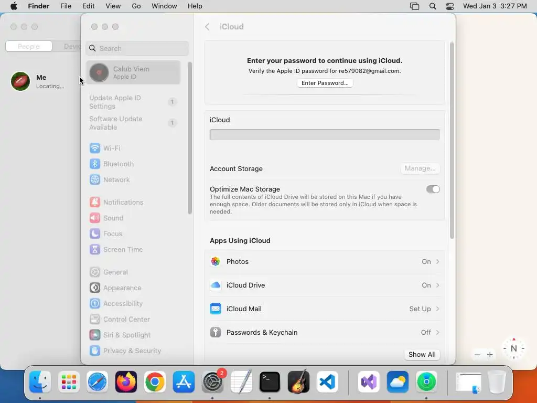The width and height of the screenshot is (537, 403).
Task: Select Me entry in Find My list
Action: [40, 81]
